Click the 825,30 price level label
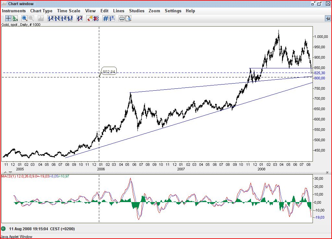 coord(319,73)
